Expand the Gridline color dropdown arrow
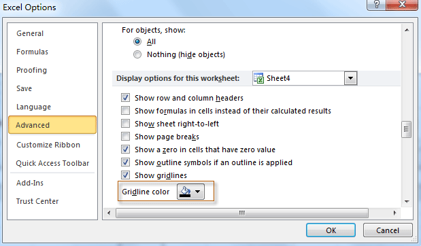Image resolution: width=421 pixels, height=246 pixels. pos(198,192)
